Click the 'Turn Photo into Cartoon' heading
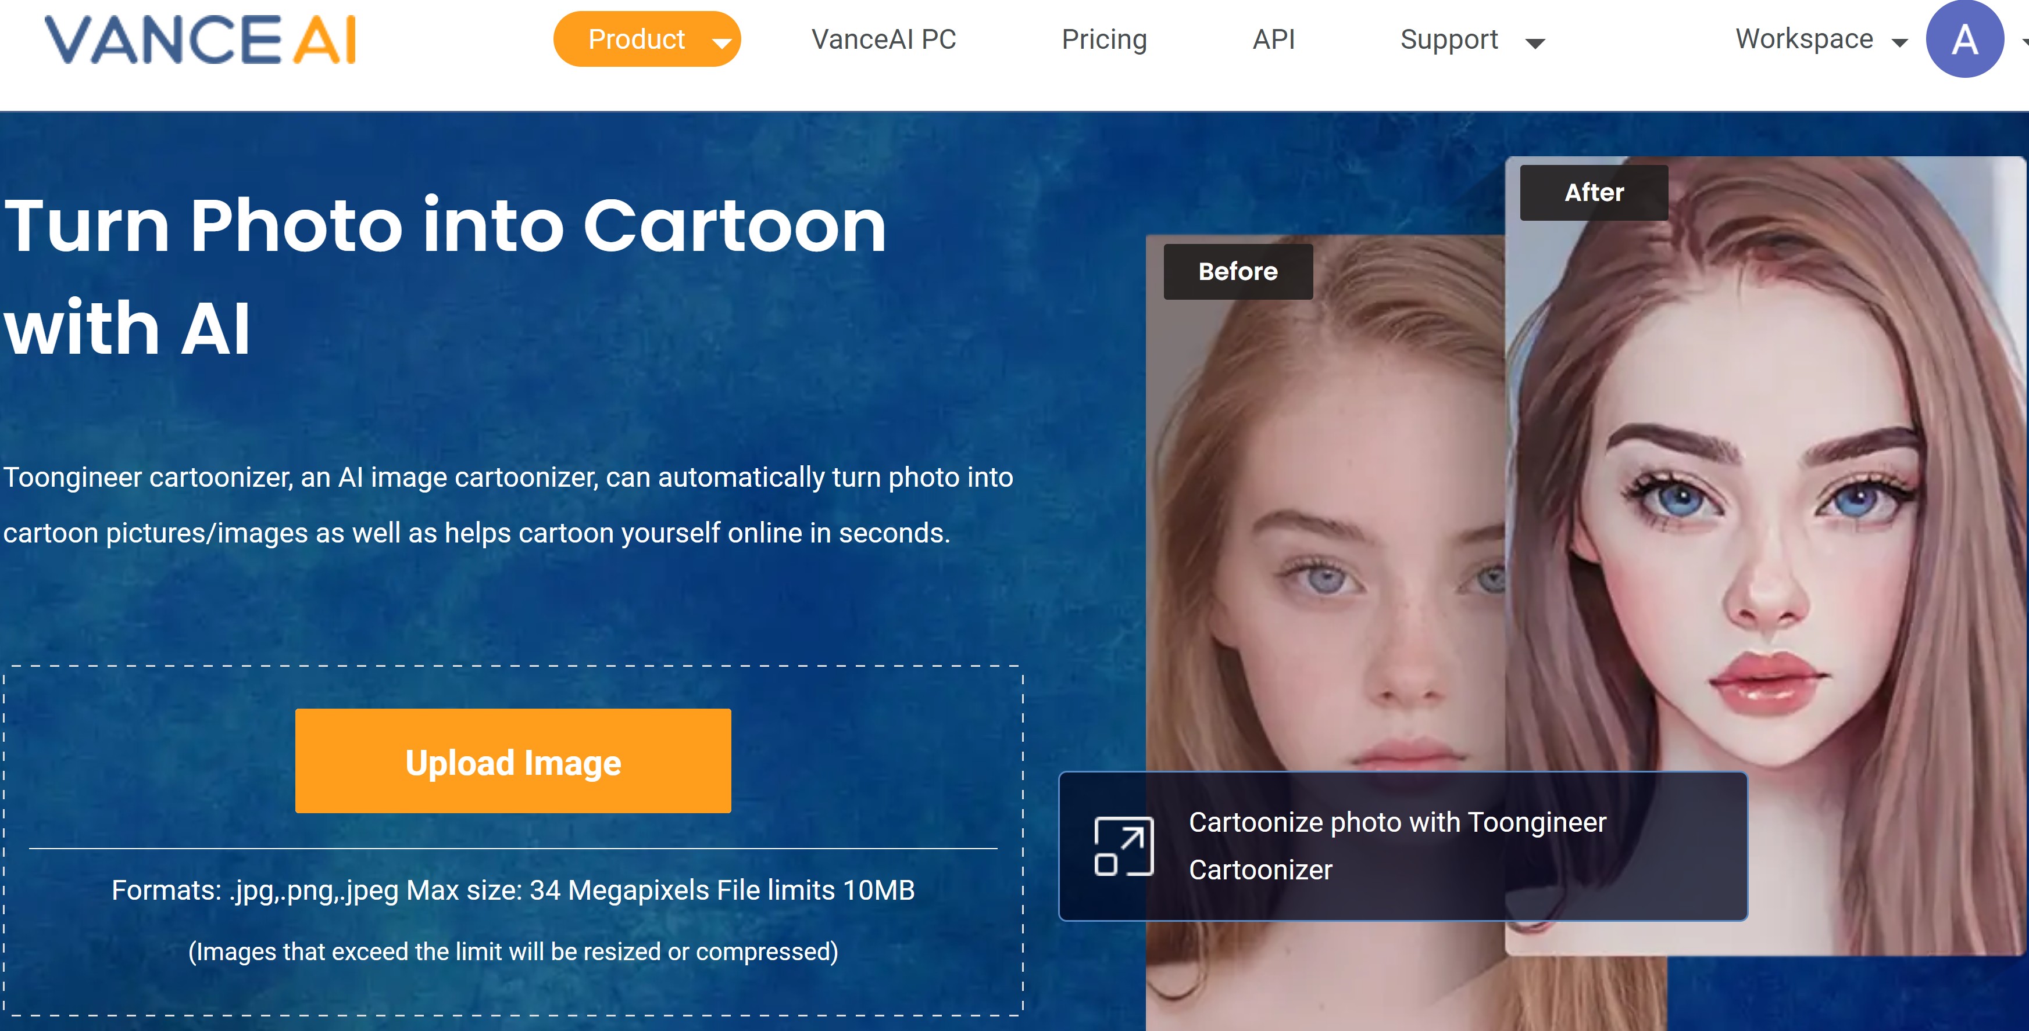2029x1031 pixels. click(445, 275)
